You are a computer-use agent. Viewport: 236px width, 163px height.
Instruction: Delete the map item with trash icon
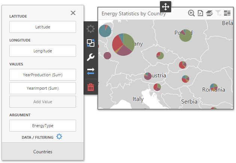pyautogui.click(x=91, y=87)
